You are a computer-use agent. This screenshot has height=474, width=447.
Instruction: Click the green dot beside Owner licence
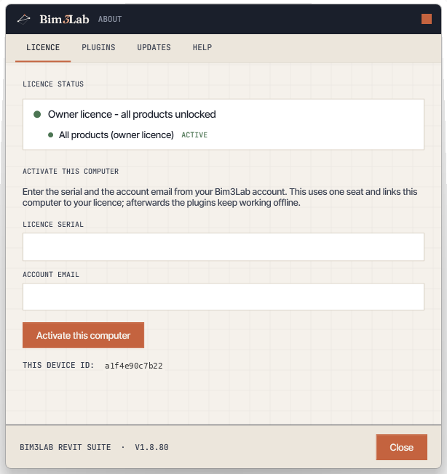point(37,114)
